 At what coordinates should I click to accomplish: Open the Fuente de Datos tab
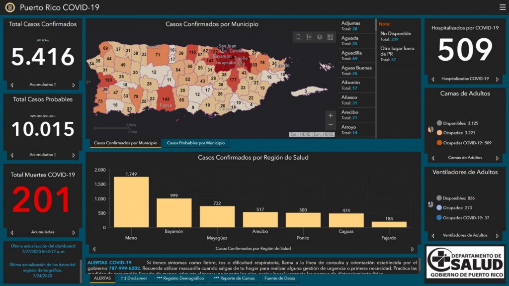[280, 279]
